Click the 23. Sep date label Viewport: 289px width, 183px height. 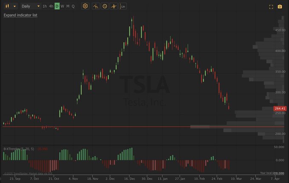[x=15, y=179]
